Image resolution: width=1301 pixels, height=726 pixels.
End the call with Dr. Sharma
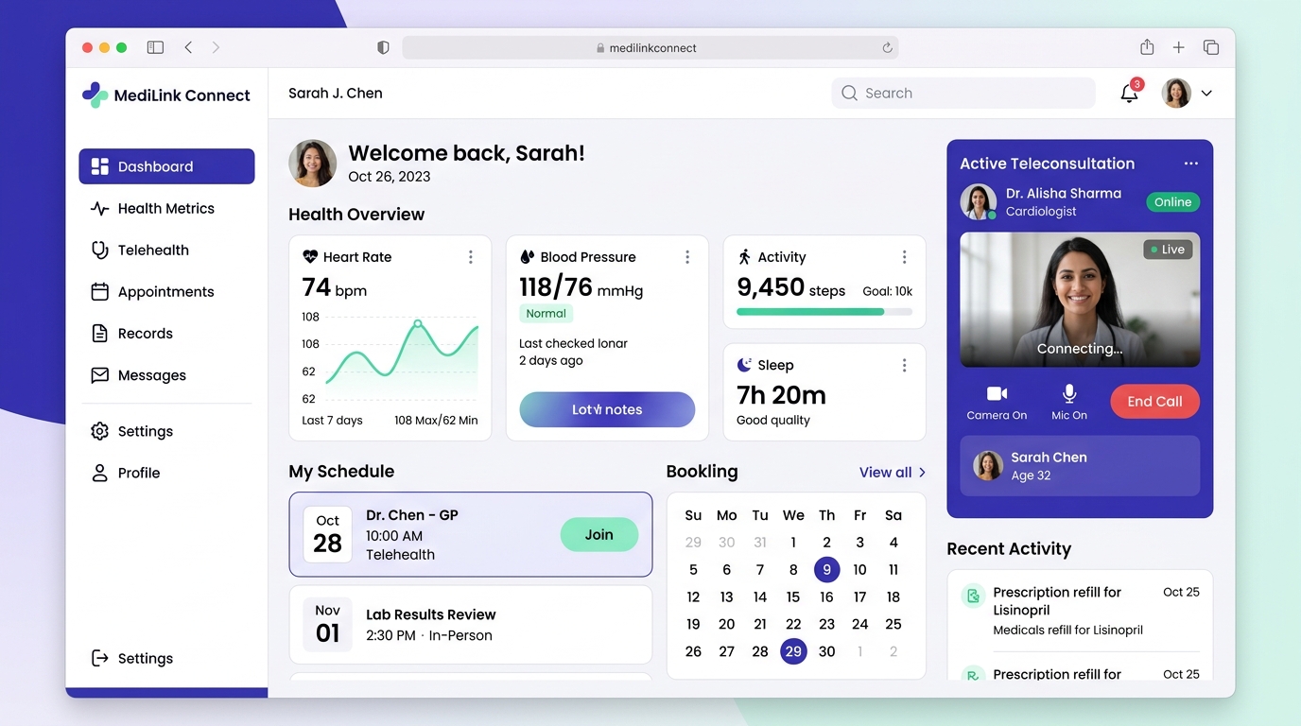click(x=1154, y=402)
